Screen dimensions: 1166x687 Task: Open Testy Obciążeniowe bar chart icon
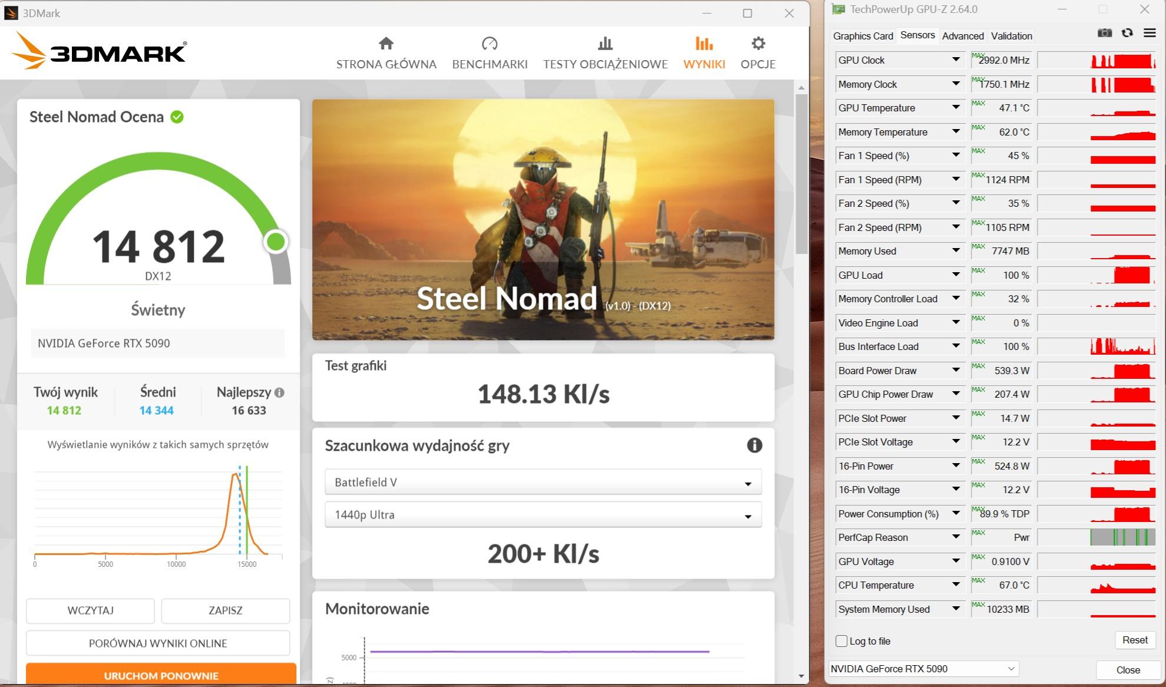pyautogui.click(x=605, y=44)
